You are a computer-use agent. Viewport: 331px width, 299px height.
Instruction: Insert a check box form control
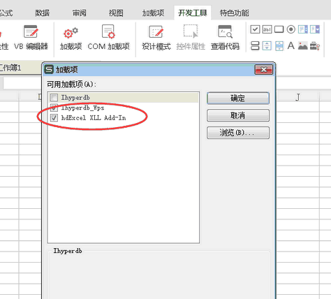pyautogui.click(x=255, y=29)
